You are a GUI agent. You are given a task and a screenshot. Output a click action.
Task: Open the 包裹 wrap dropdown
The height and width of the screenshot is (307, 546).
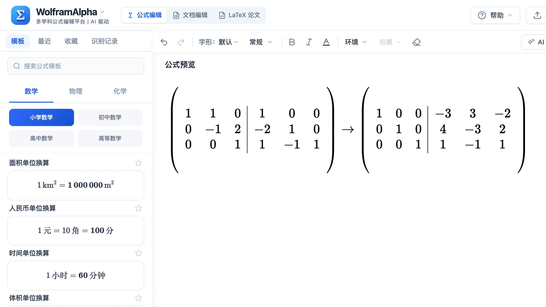click(x=390, y=42)
